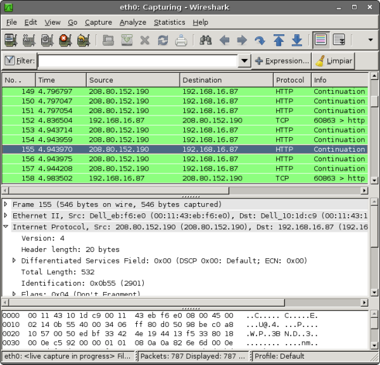Open a capture file icon
The width and height of the screenshot is (380, 365).
108,40
